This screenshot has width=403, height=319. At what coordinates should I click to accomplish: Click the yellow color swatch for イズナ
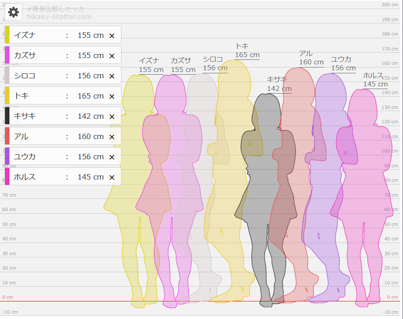(x=7, y=35)
